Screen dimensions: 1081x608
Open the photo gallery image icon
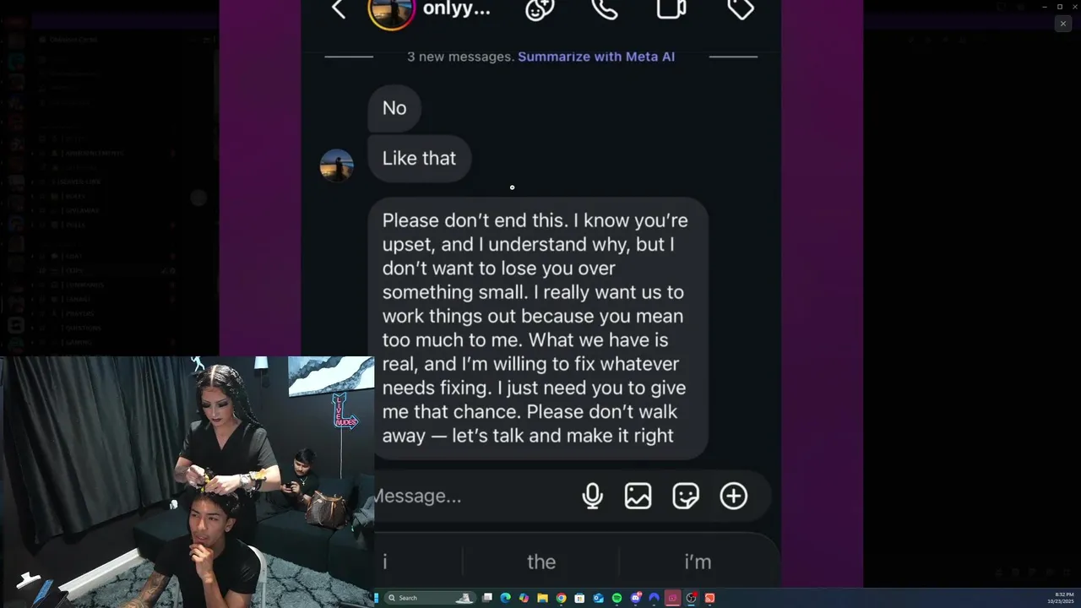pos(638,496)
